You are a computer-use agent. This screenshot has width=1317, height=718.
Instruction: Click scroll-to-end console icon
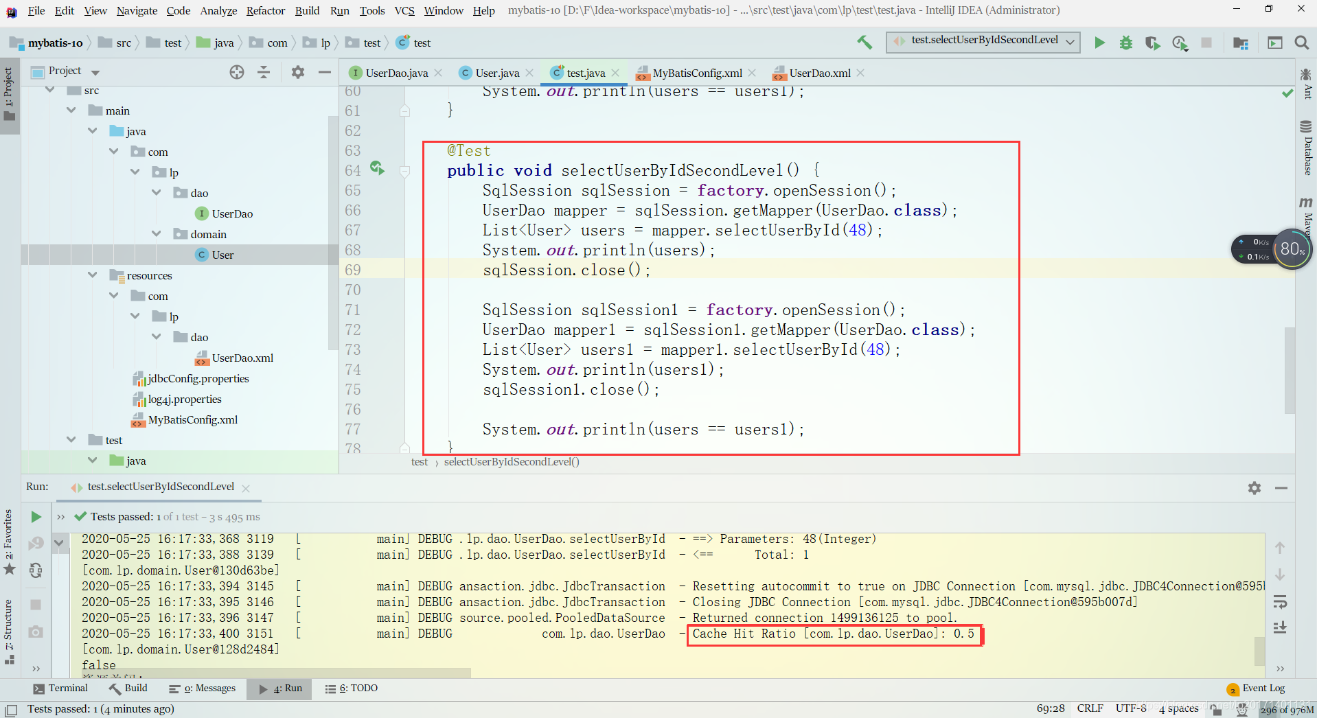coord(1280,627)
